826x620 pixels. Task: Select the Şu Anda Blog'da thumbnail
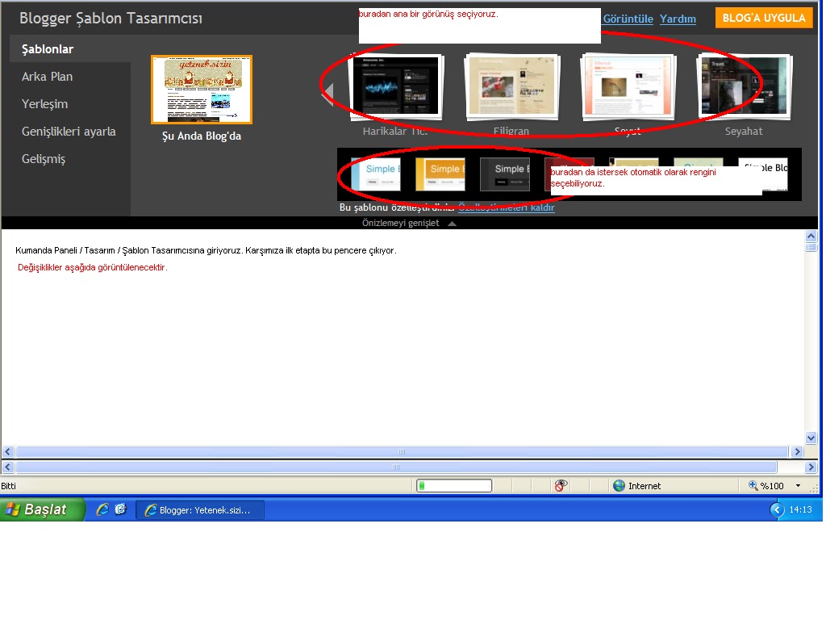(x=202, y=90)
